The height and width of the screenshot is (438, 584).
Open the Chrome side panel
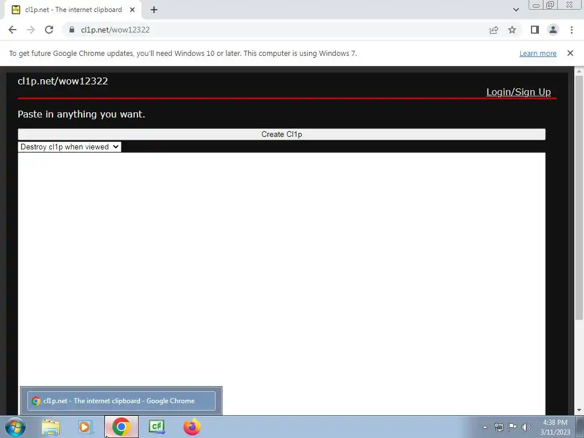[x=535, y=30]
